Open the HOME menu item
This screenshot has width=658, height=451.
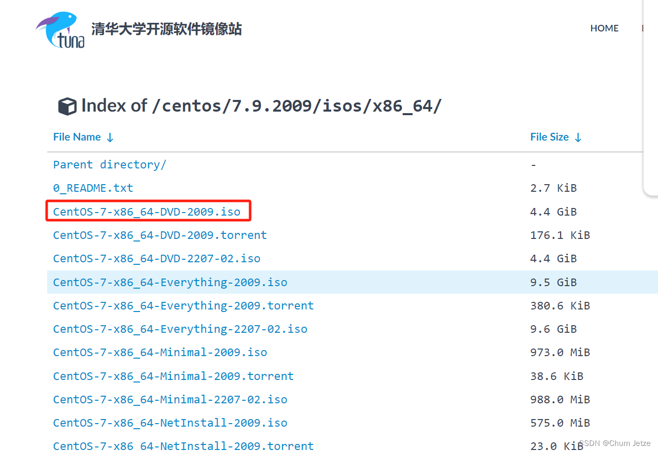click(604, 28)
